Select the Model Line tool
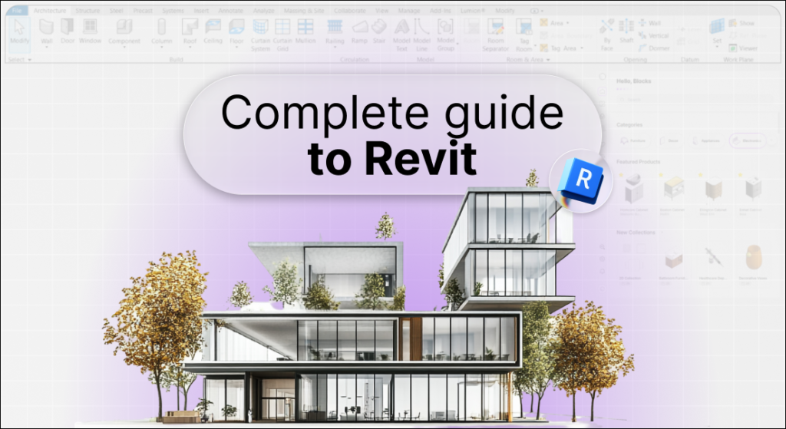This screenshot has width=786, height=429. (x=421, y=35)
